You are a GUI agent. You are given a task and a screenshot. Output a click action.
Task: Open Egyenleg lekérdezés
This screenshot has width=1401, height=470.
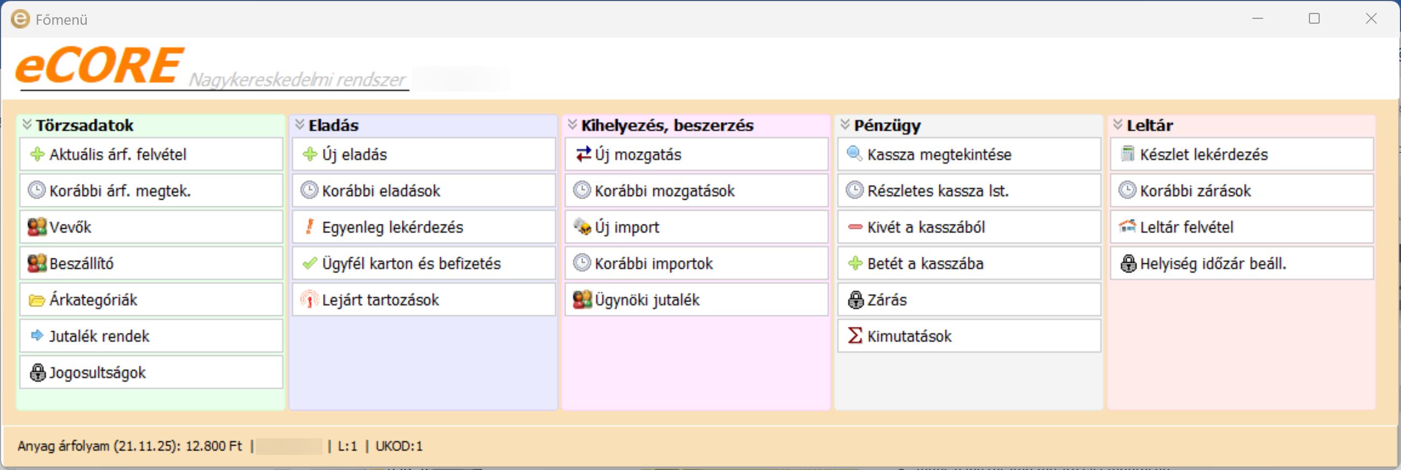pyautogui.click(x=424, y=227)
